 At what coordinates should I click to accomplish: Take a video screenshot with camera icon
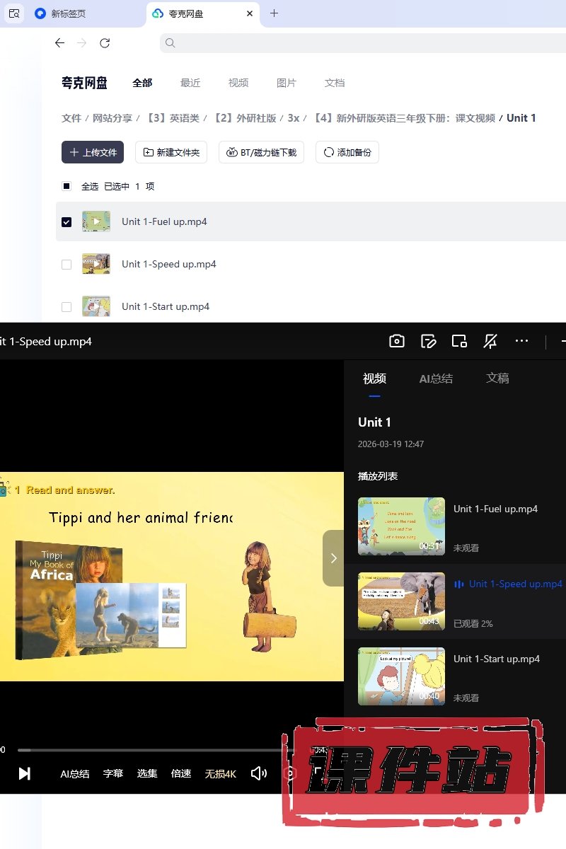(397, 342)
